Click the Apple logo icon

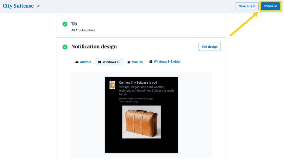pyautogui.click(x=129, y=62)
